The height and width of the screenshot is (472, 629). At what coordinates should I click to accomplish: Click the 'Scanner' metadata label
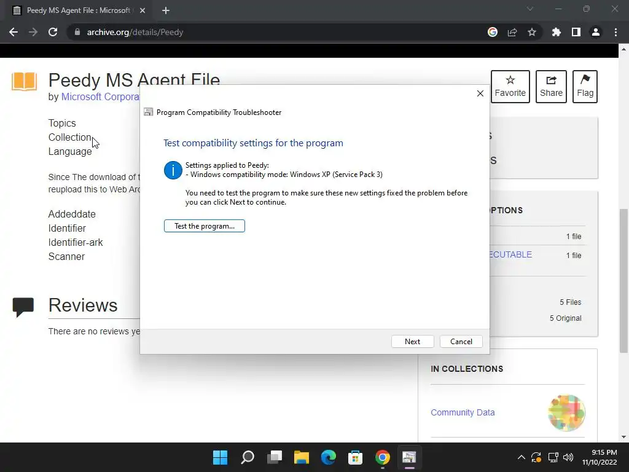66,256
